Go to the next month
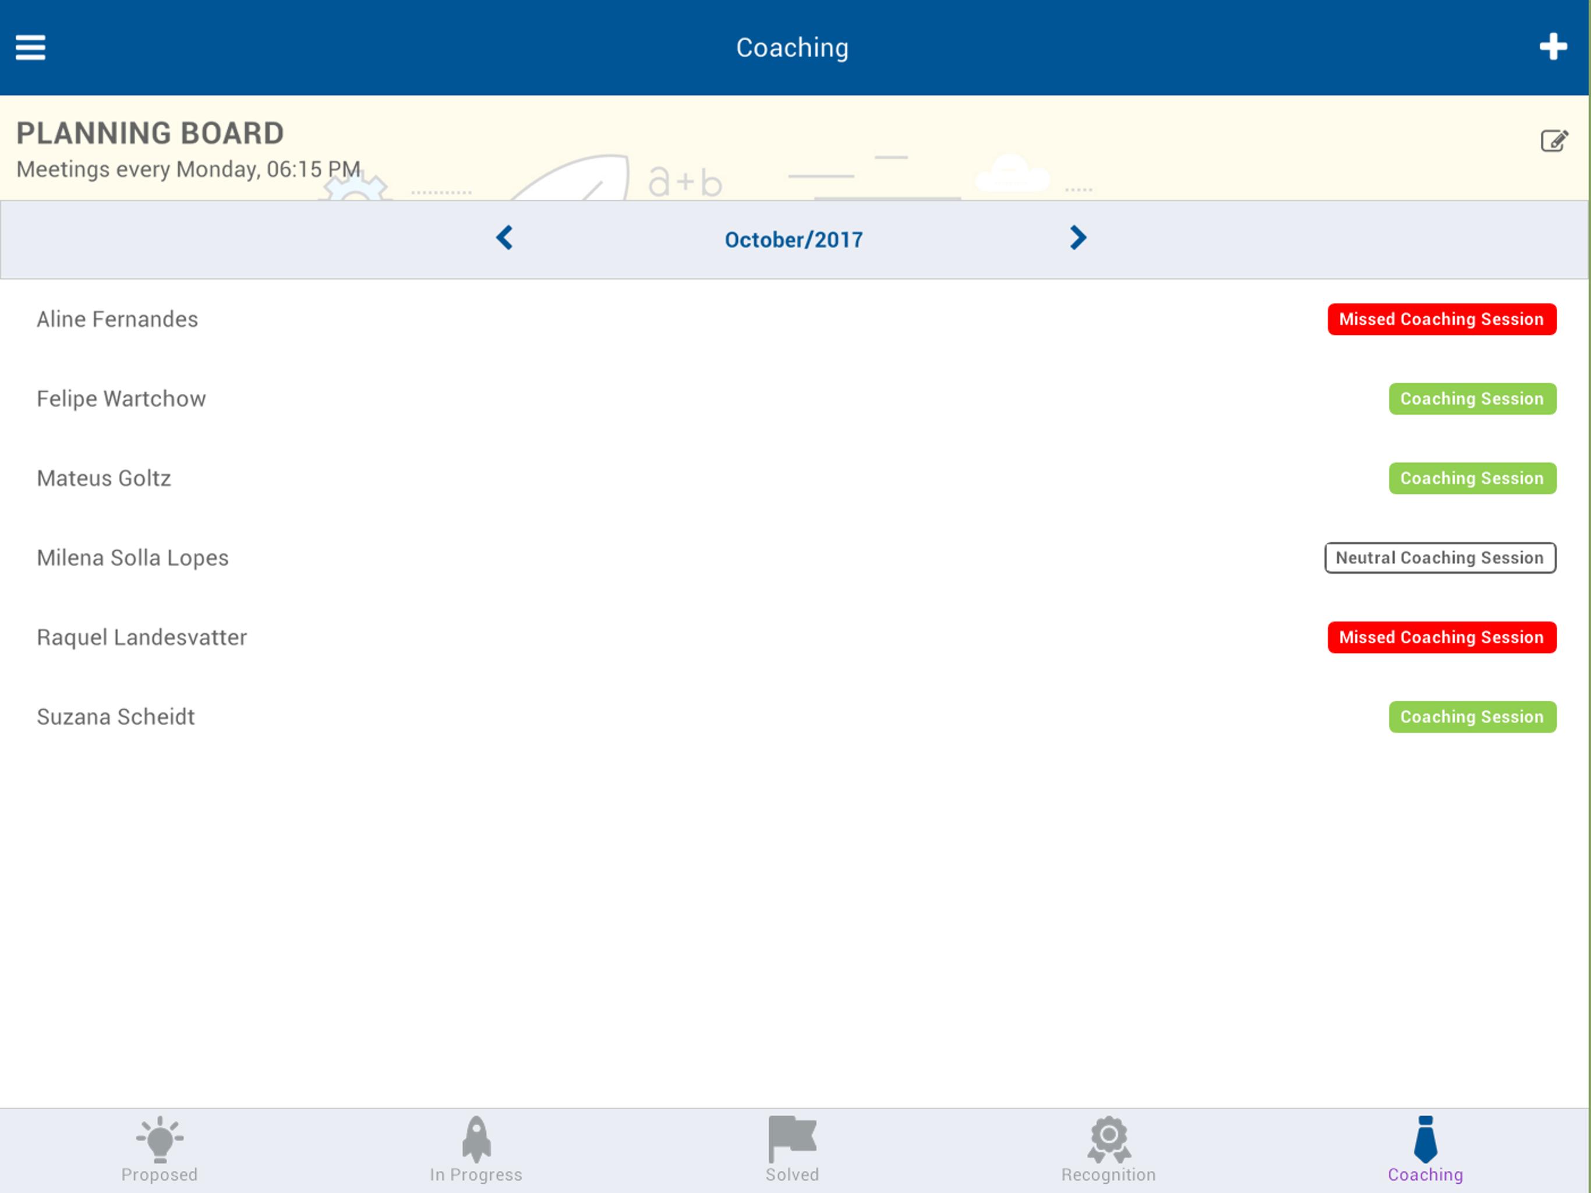Screen dimensions: 1591x1193 pyautogui.click(x=1077, y=238)
